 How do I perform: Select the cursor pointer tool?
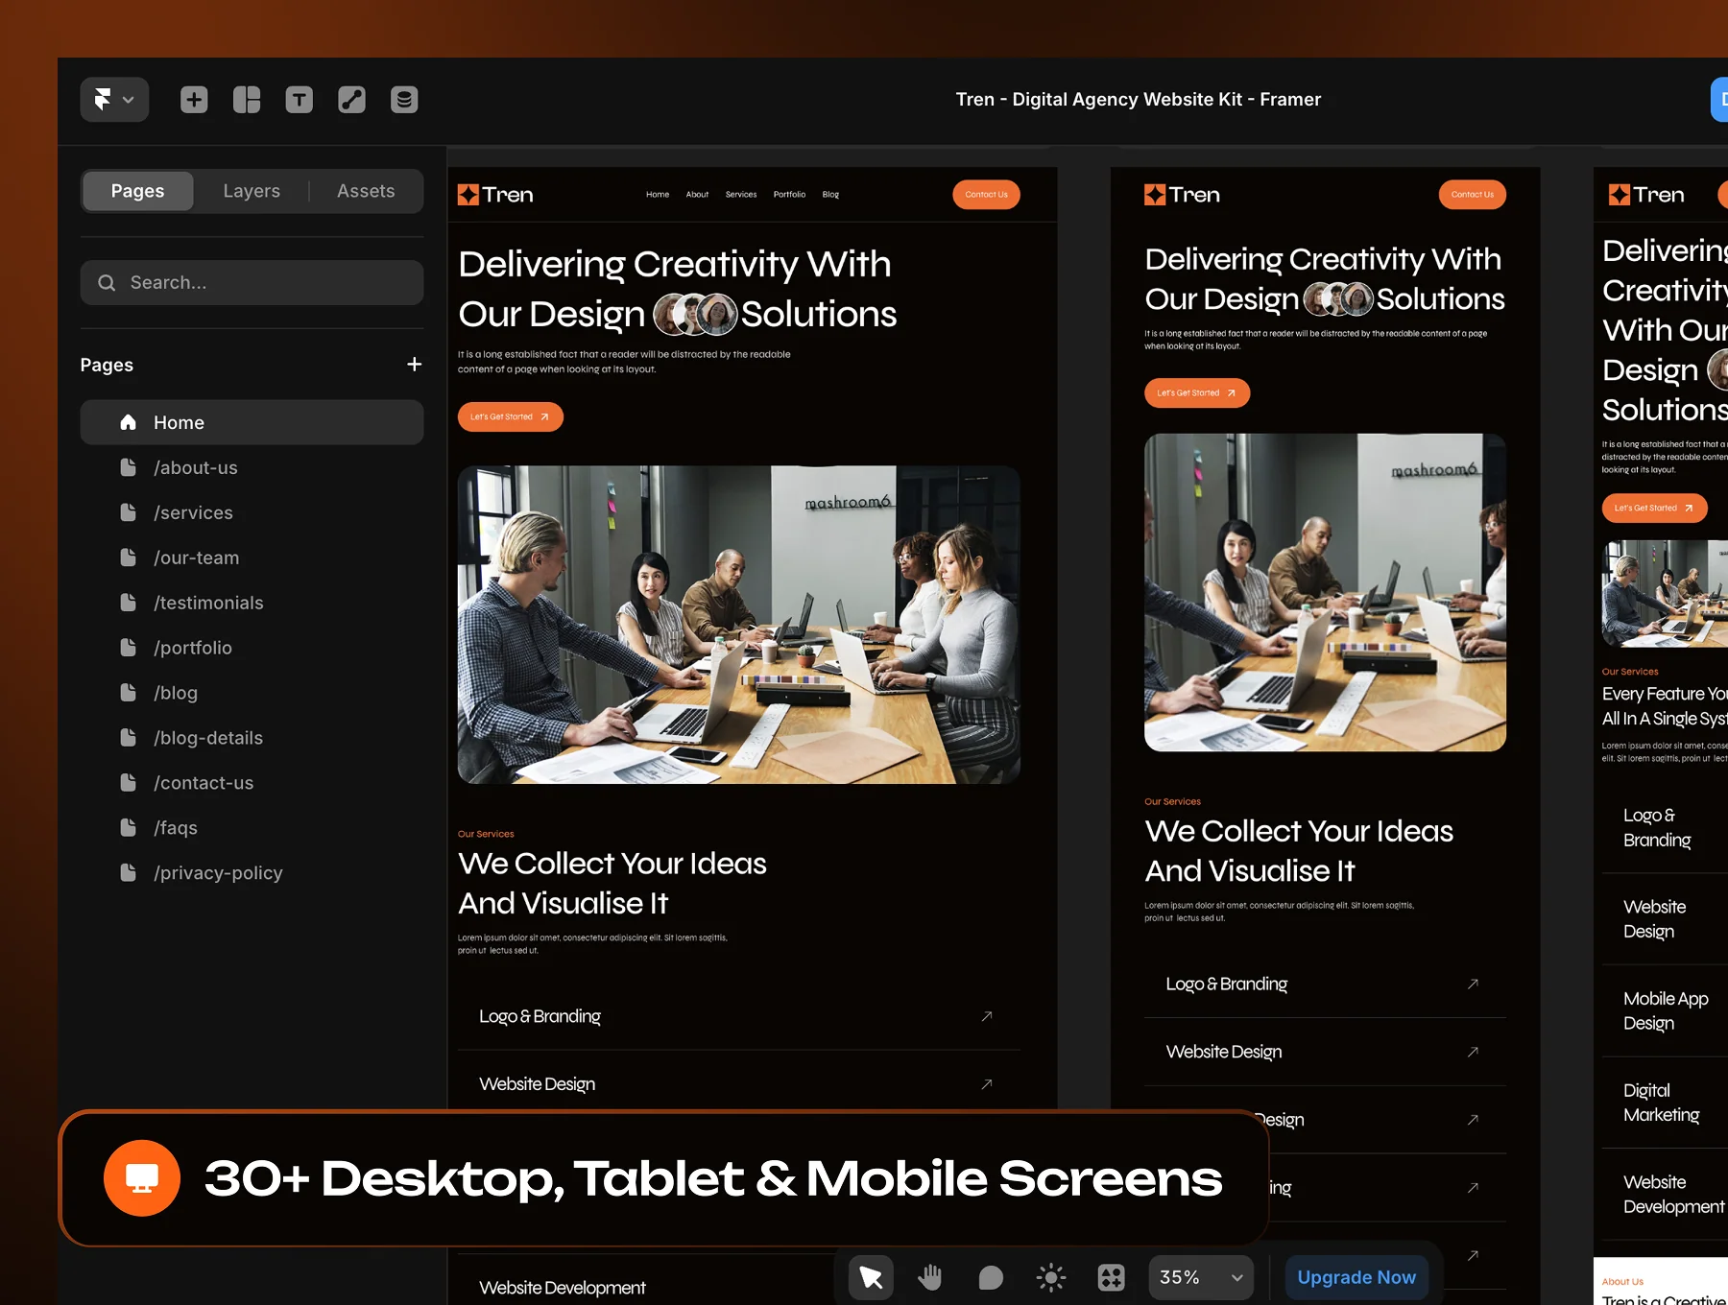click(x=871, y=1277)
